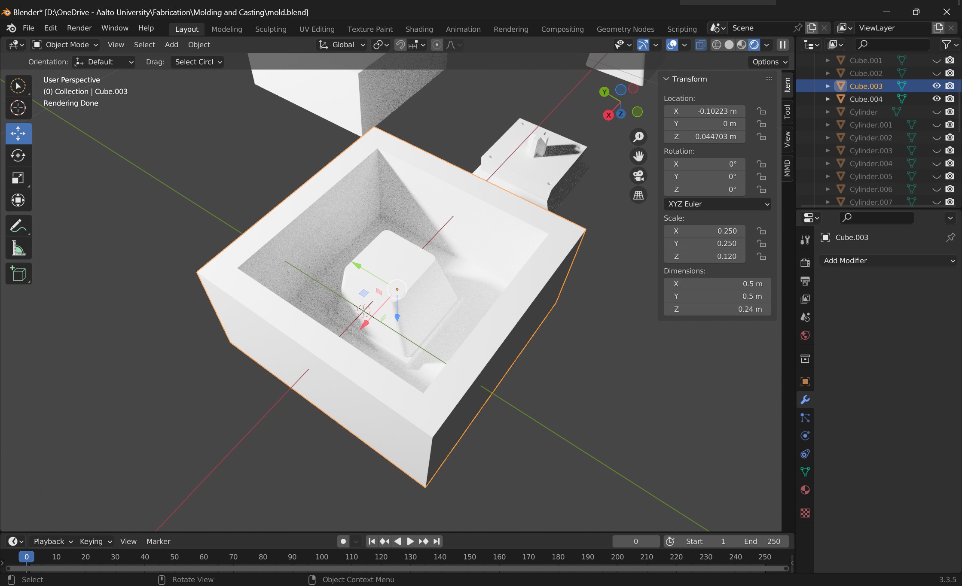Switch to the Shading workspace tab
The width and height of the screenshot is (962, 586).
tap(419, 29)
